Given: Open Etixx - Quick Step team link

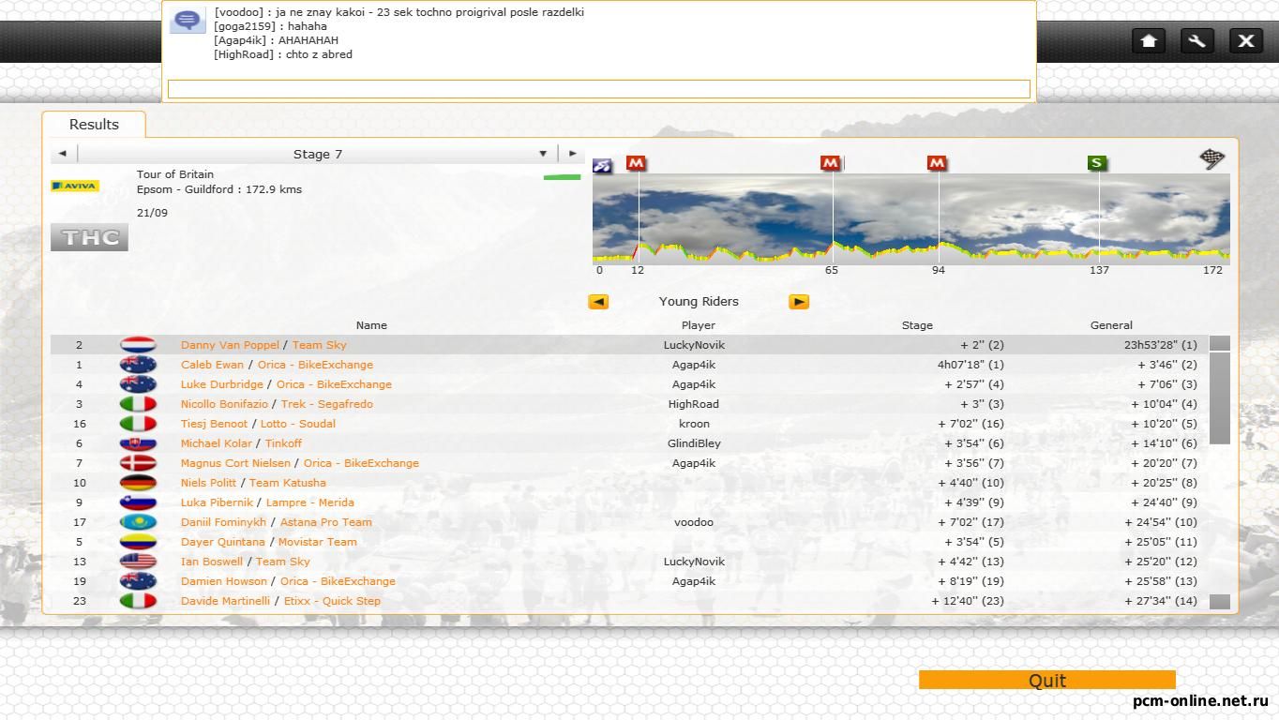Looking at the screenshot, I should (332, 601).
